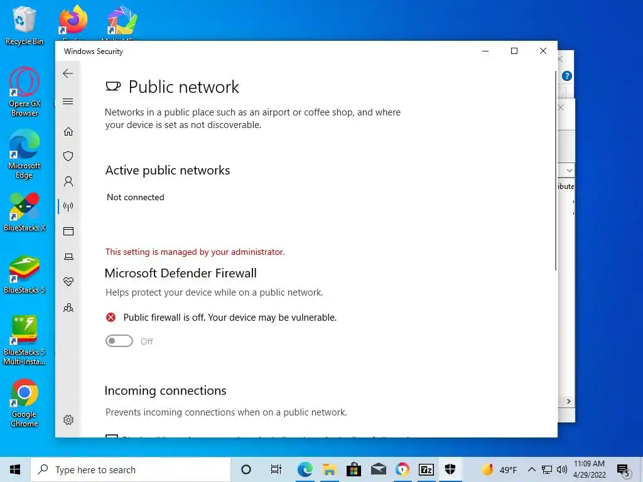Open Family options people icon

tap(68, 308)
